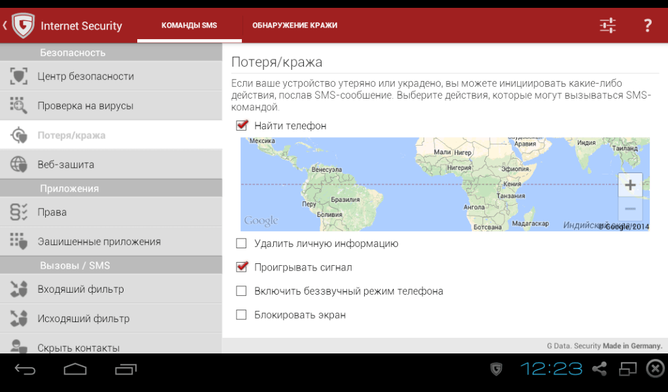Tap the back chevron beside Internet Security
This screenshot has height=392, width=668.
click(5, 25)
